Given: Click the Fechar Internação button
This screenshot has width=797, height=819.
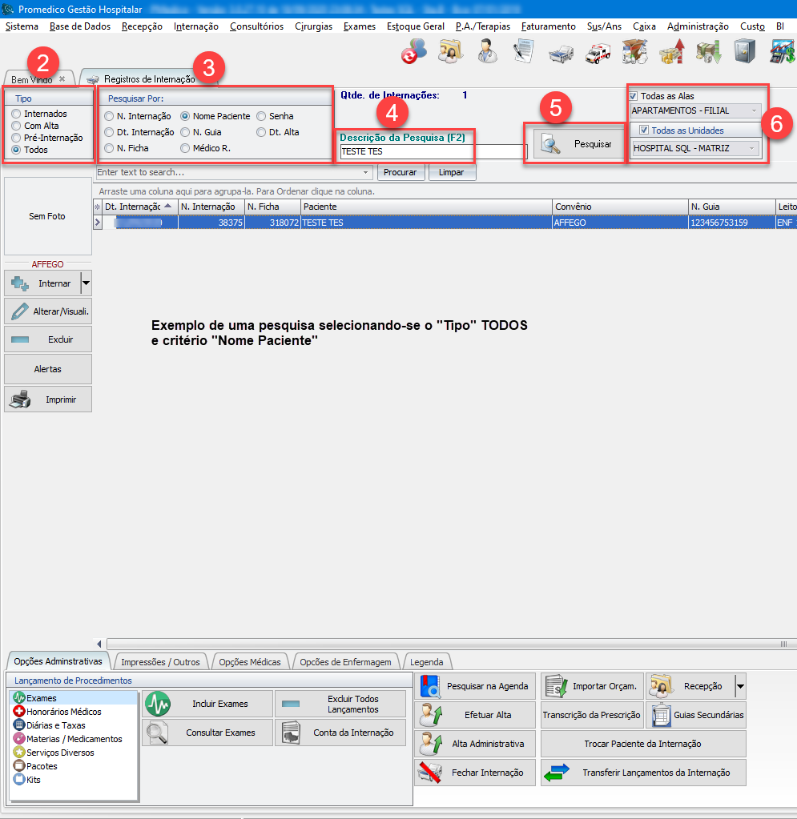Looking at the screenshot, I should point(475,773).
